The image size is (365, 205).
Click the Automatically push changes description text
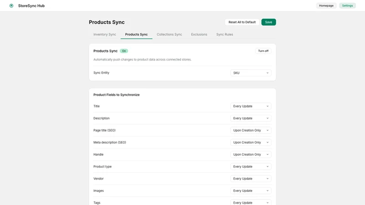(142, 60)
